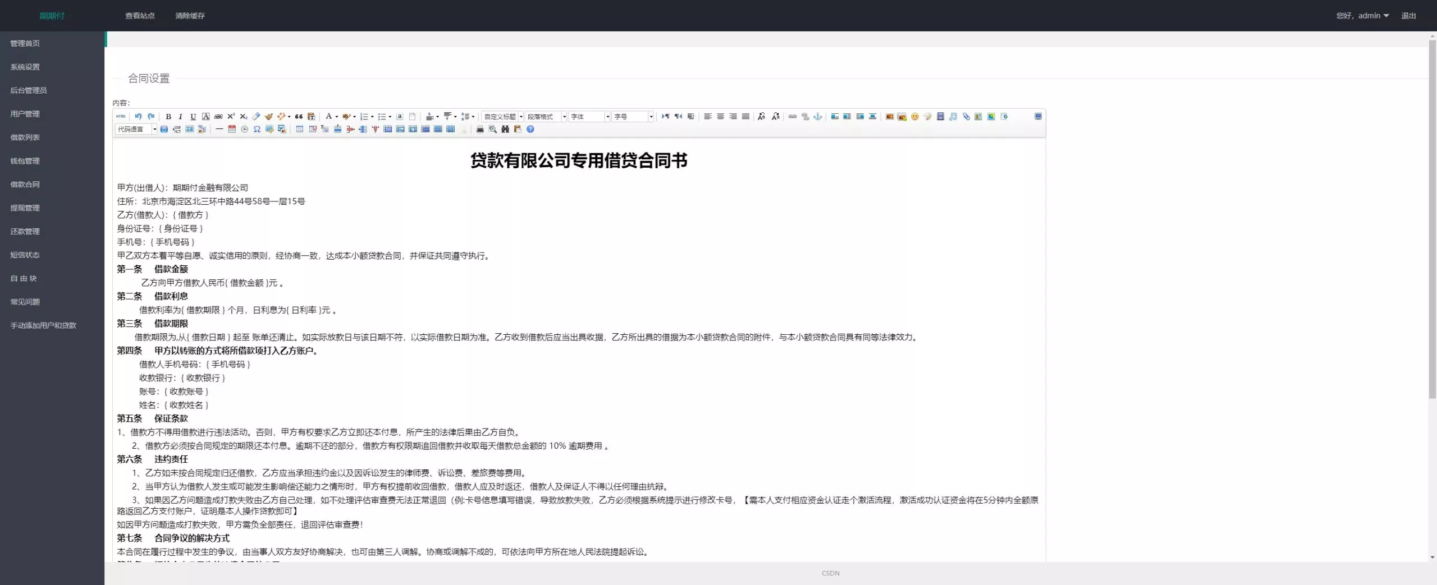Viewport: 1437px width, 585px height.
Task: Center align text
Action: 720,117
